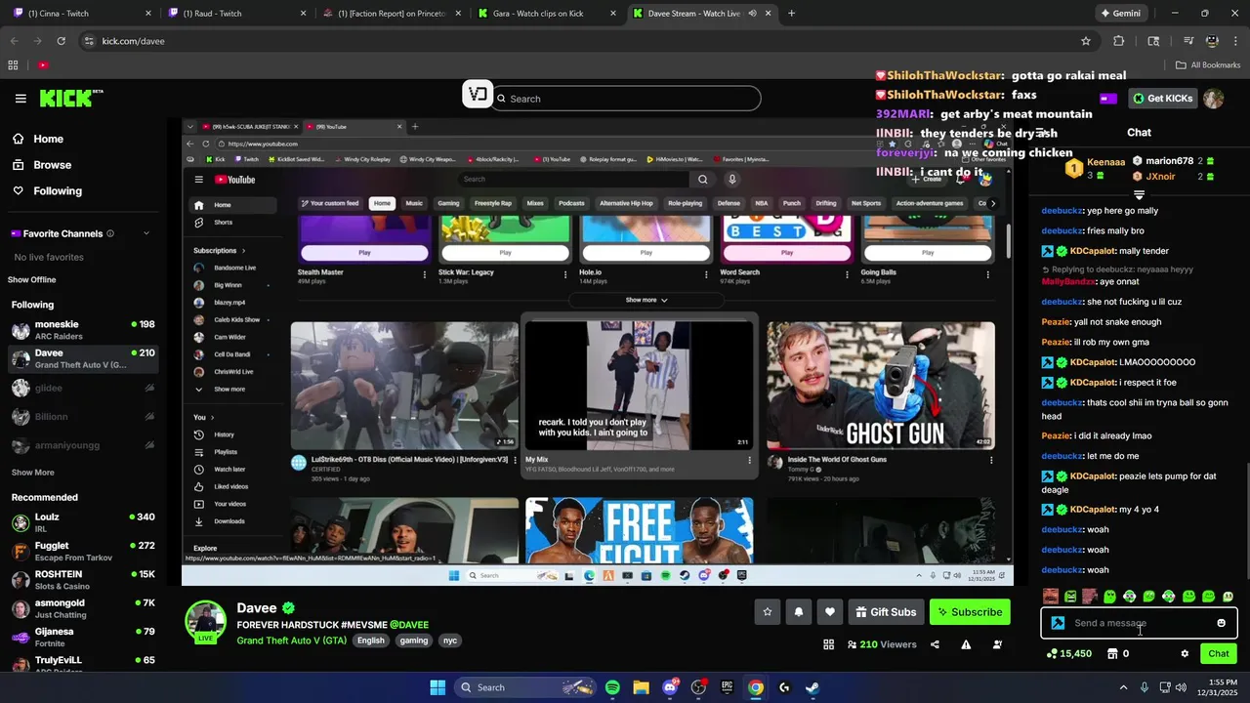Open recommended channel ROSHTEIN
Image resolution: width=1250 pixels, height=703 pixels.
[83, 580]
